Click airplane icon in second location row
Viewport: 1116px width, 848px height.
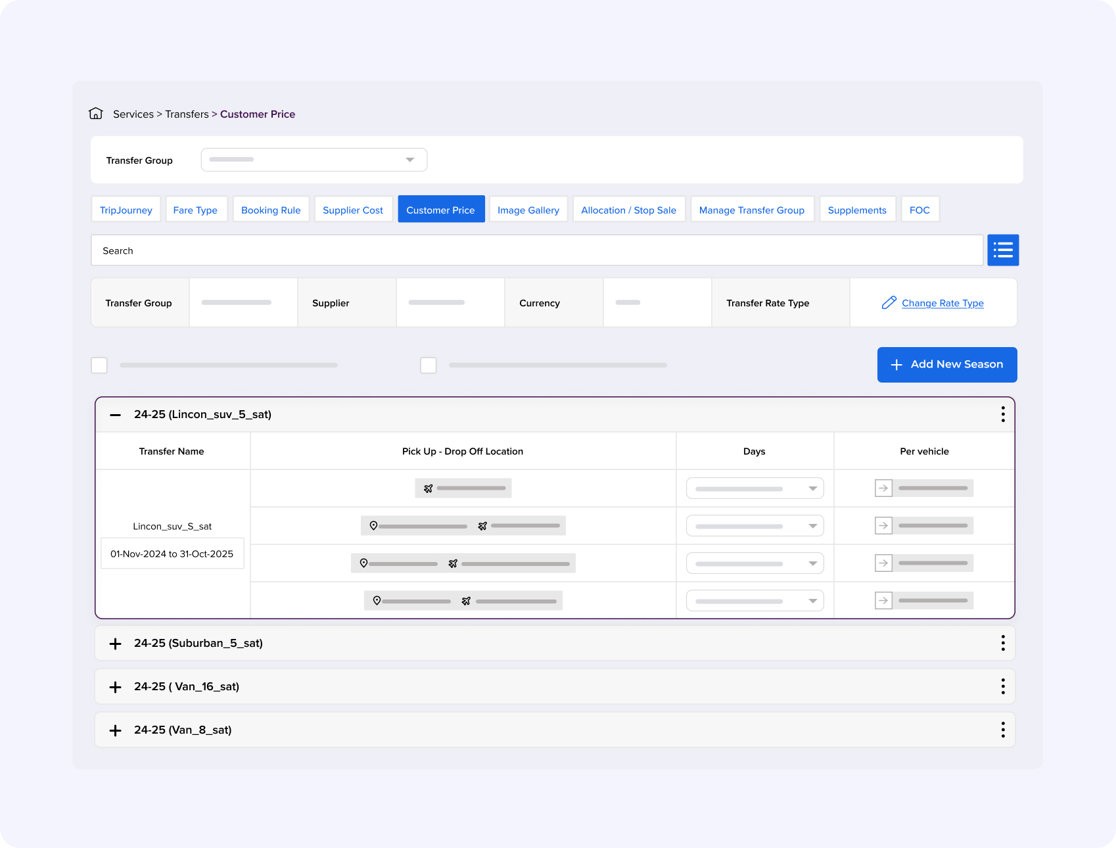pos(482,526)
